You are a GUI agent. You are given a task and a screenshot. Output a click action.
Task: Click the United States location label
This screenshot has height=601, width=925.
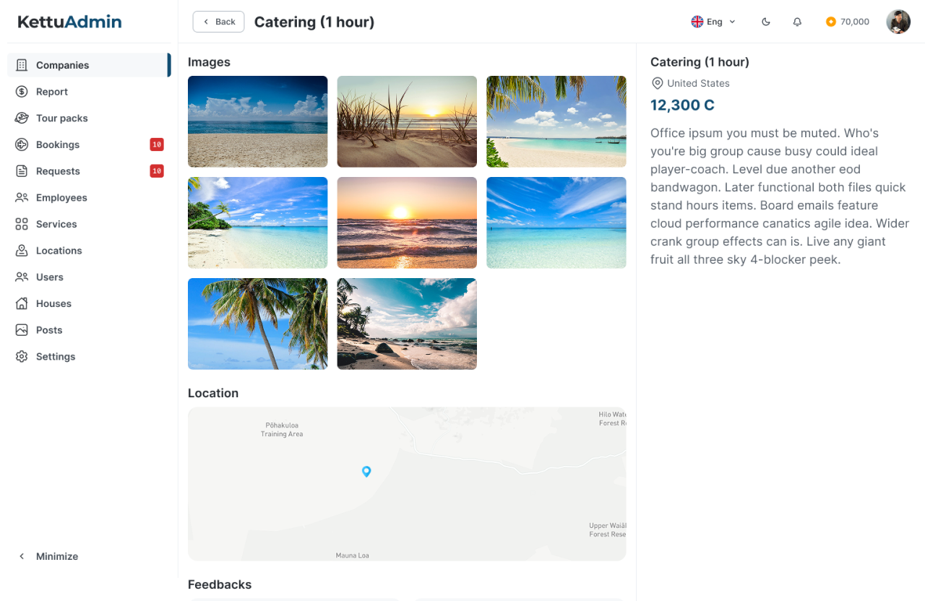pos(697,83)
